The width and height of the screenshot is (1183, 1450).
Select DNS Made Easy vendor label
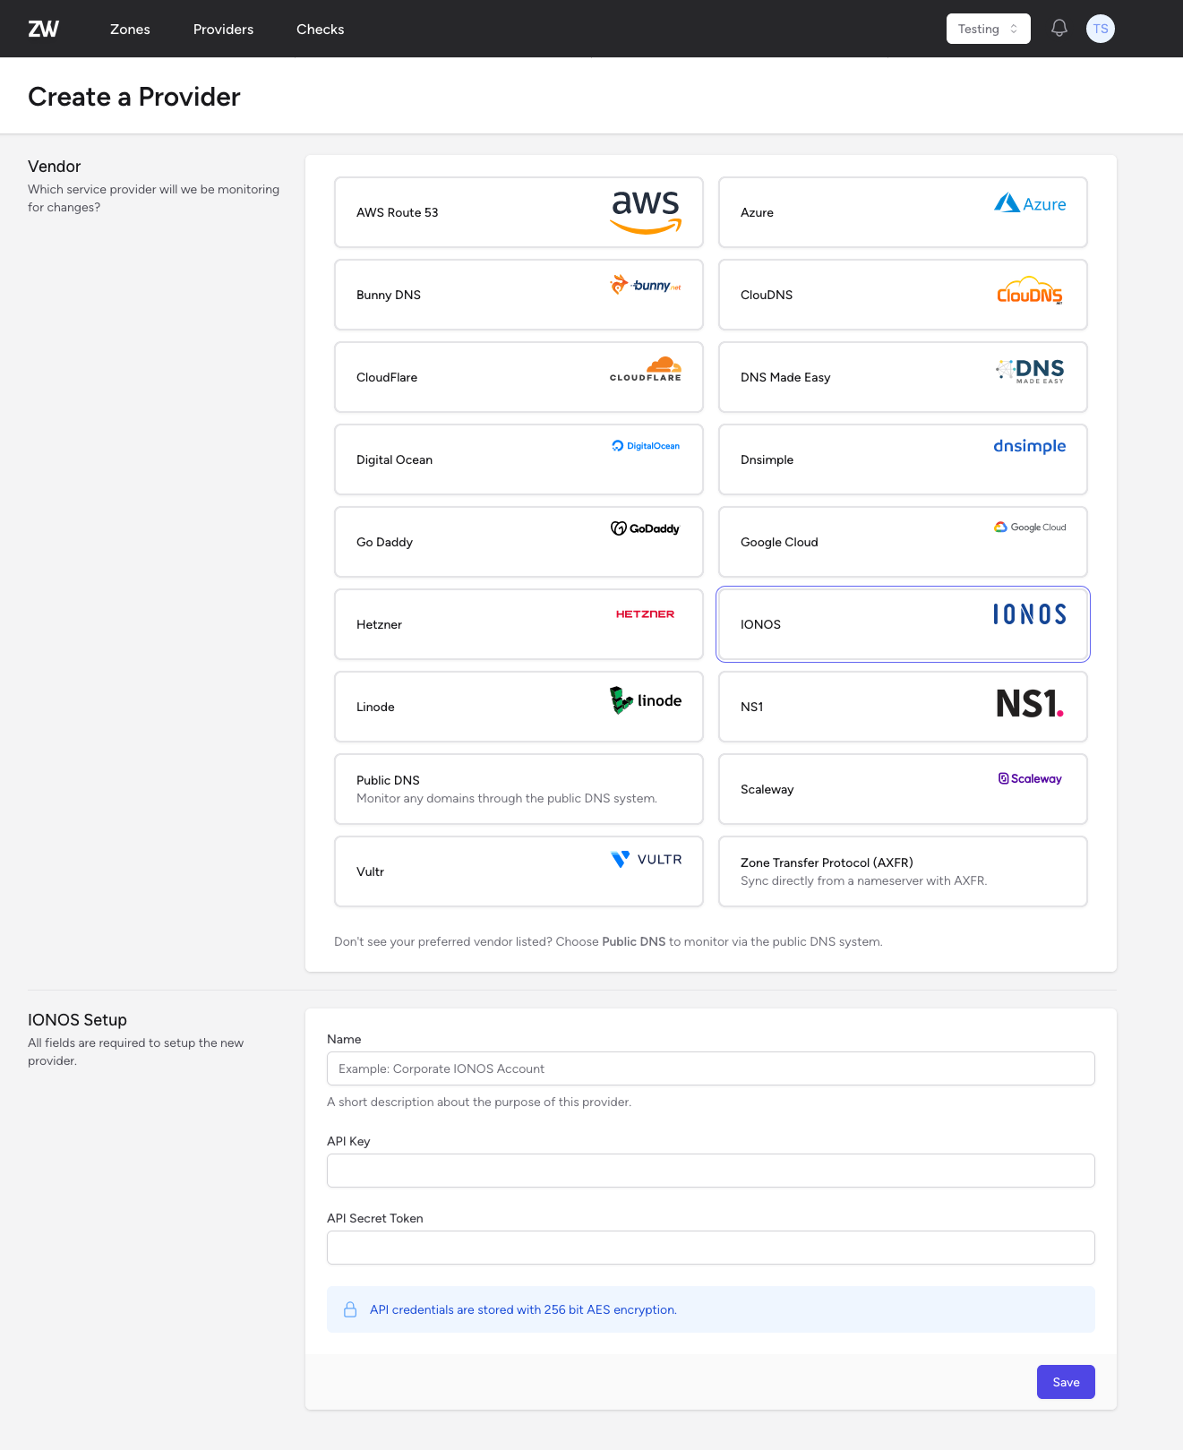click(x=785, y=377)
